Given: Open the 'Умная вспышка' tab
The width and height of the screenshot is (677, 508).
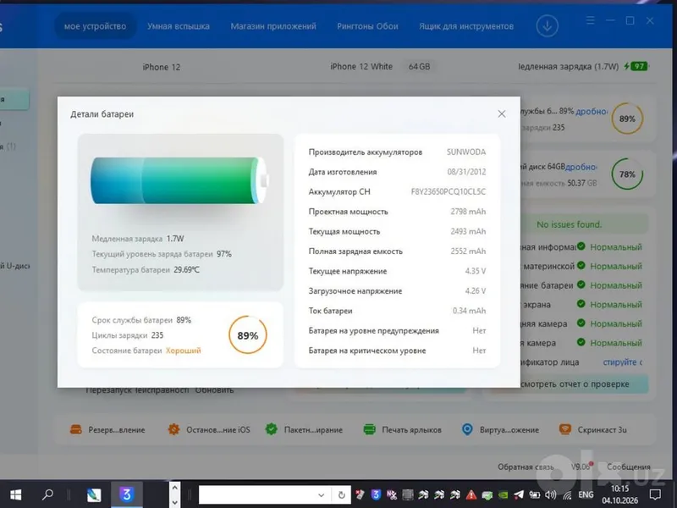Looking at the screenshot, I should point(179,26).
